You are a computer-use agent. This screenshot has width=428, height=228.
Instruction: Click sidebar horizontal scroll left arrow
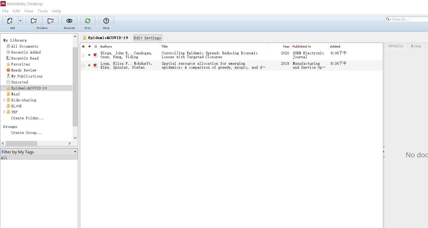[x=3, y=143]
